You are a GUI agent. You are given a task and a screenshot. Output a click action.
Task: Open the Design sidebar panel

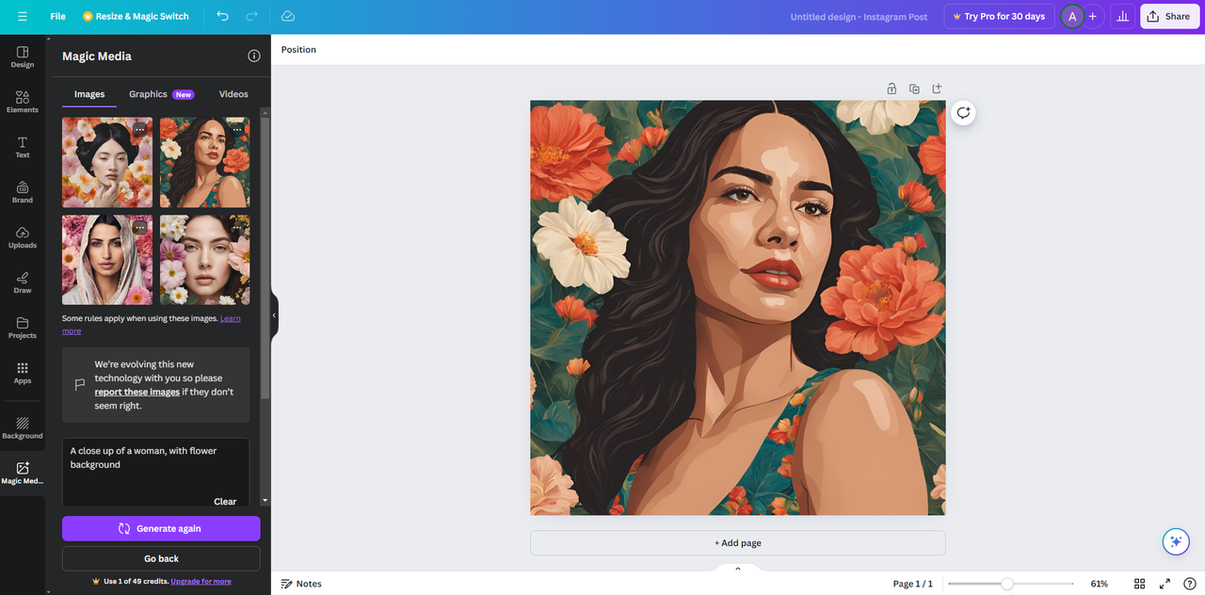(x=23, y=56)
